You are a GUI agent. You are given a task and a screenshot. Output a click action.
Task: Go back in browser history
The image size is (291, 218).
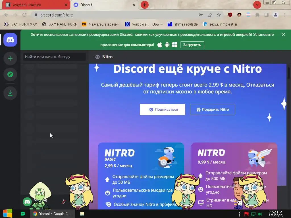[x=6, y=15]
